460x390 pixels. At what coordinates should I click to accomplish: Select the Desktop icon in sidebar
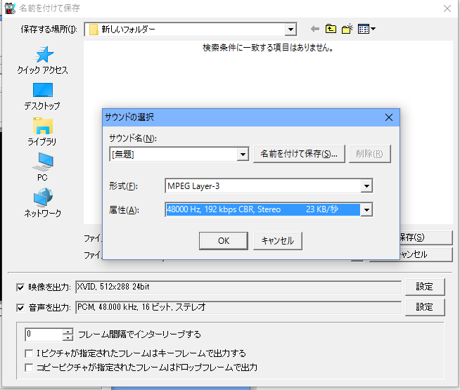(42, 91)
